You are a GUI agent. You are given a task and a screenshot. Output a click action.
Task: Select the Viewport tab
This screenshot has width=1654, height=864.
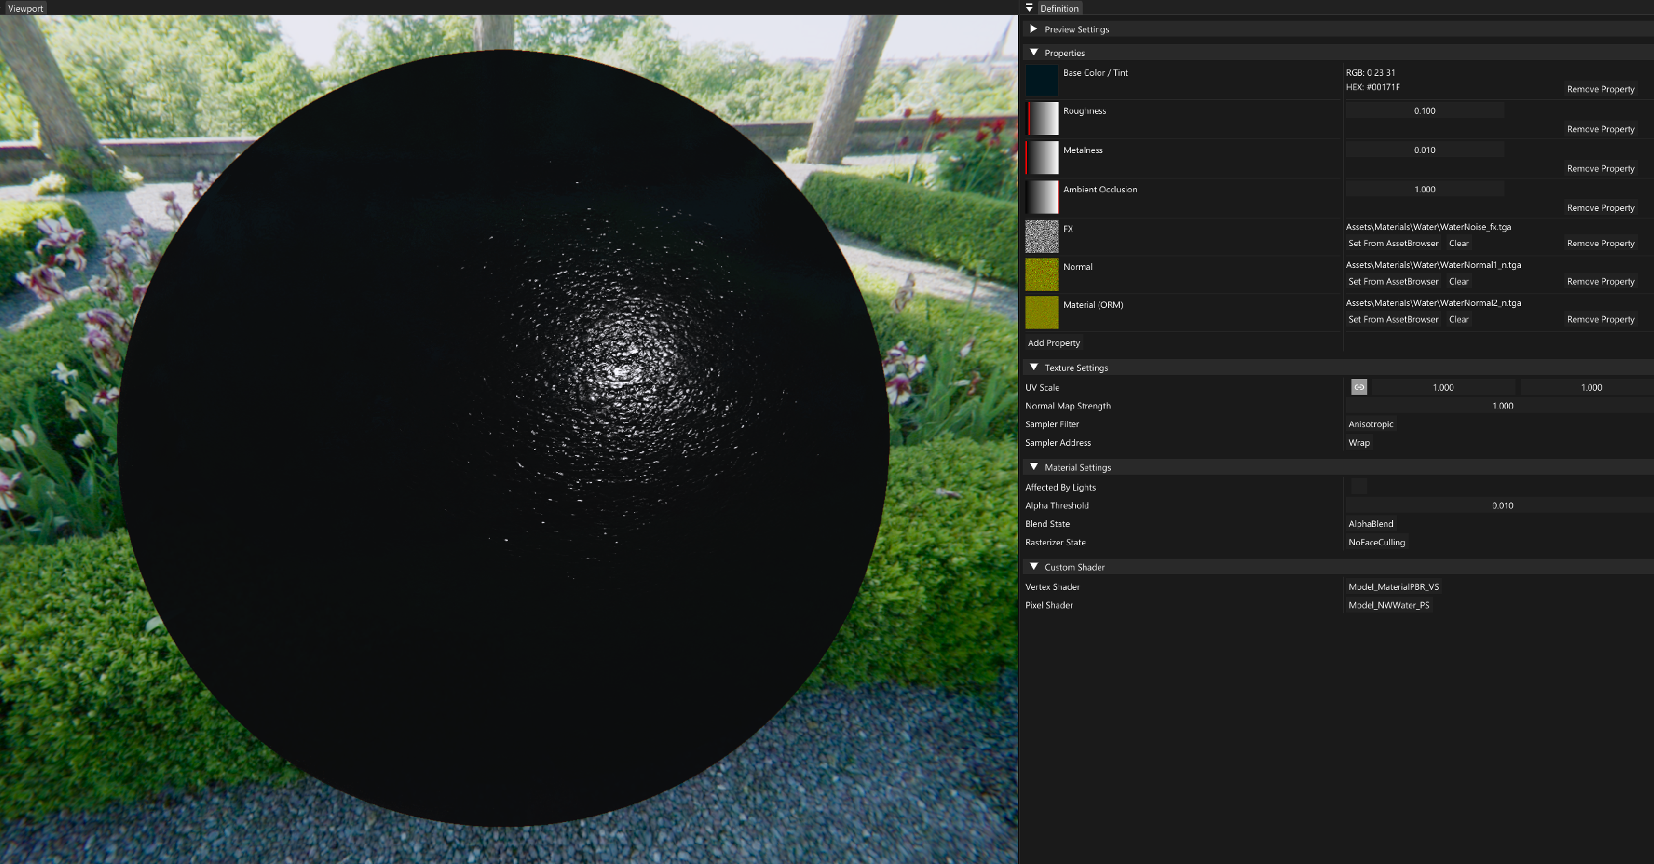[x=25, y=8]
